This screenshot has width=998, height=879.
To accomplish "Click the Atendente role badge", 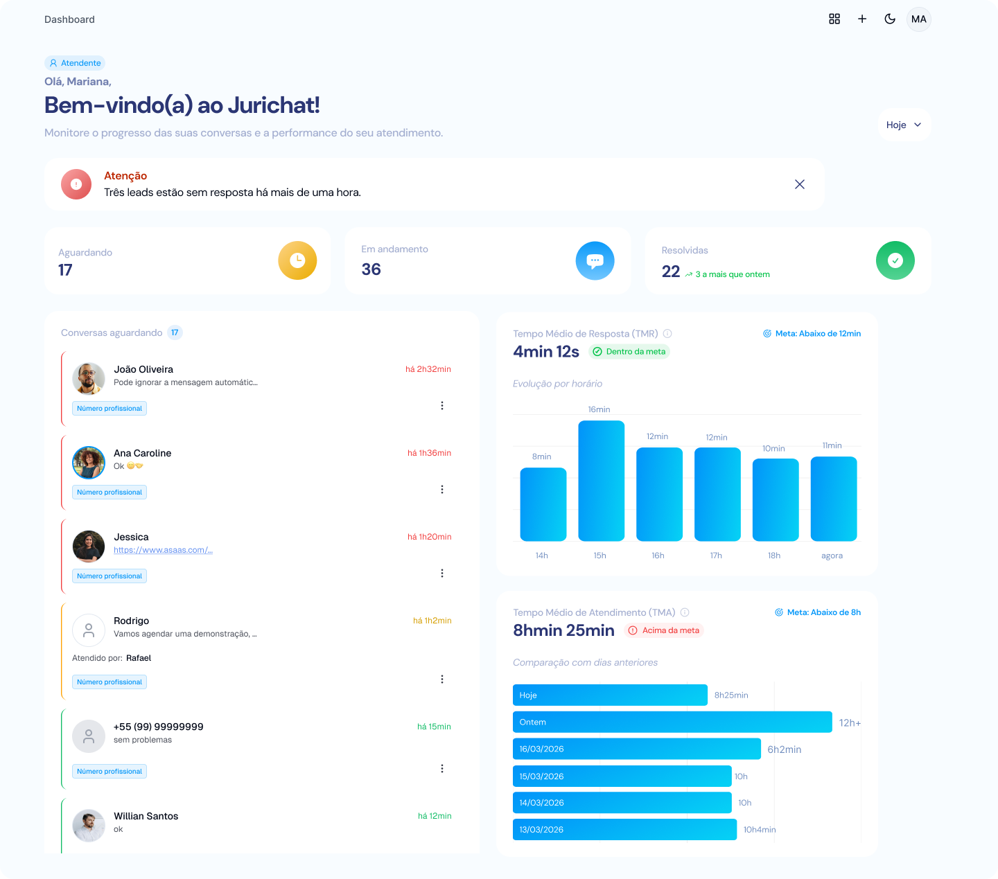I will 75,63.
